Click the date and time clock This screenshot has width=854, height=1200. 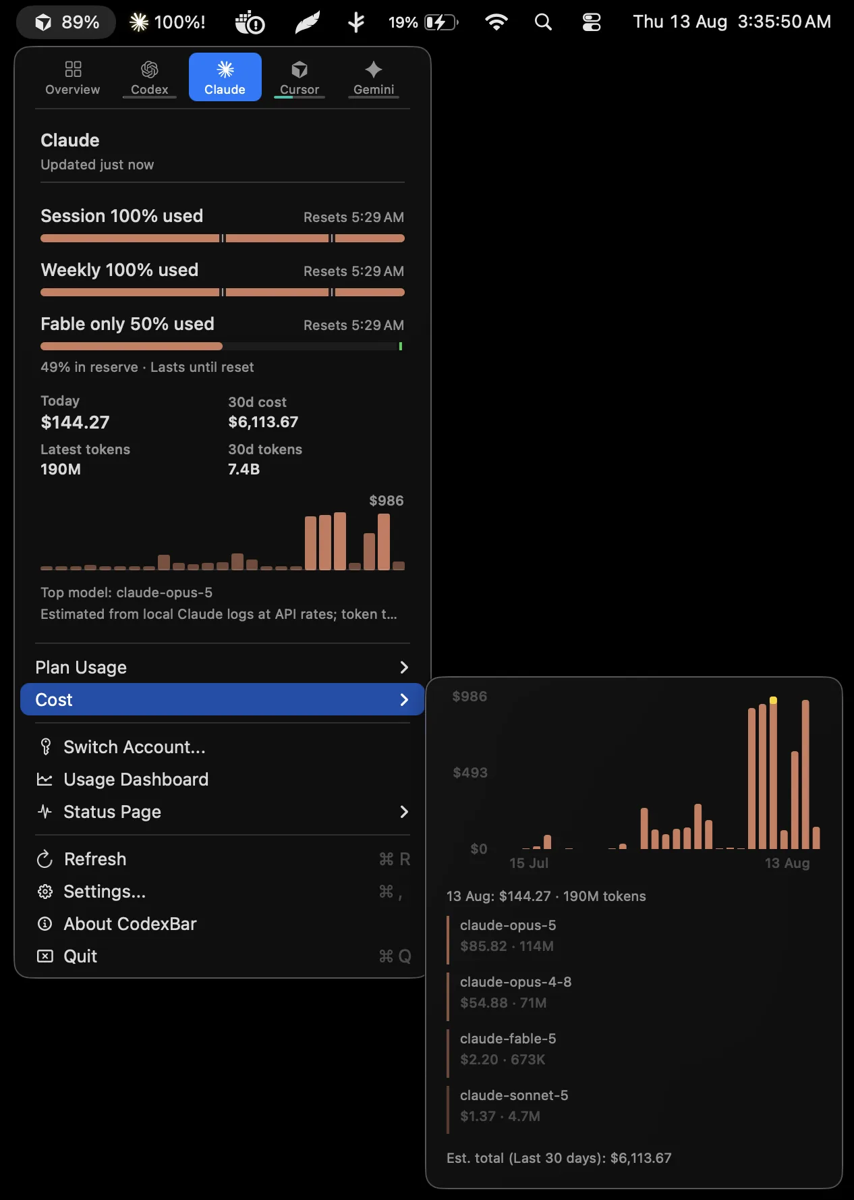coord(732,22)
